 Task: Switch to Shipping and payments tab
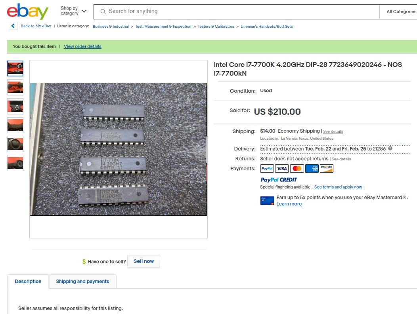pos(82,282)
